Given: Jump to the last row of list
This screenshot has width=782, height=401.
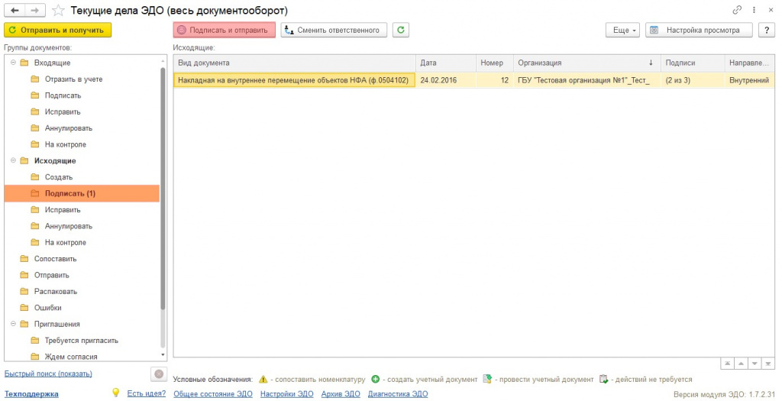Looking at the screenshot, I should pos(768,364).
